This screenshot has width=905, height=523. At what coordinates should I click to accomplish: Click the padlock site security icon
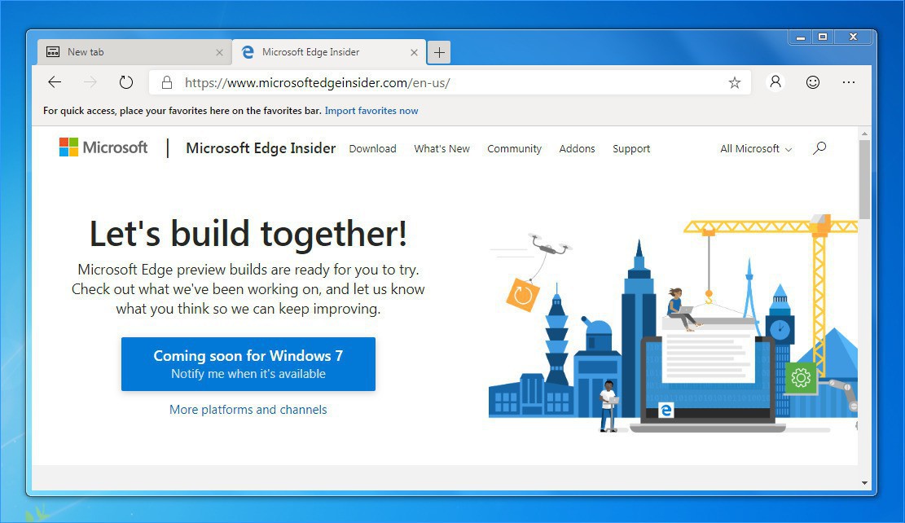pyautogui.click(x=167, y=82)
